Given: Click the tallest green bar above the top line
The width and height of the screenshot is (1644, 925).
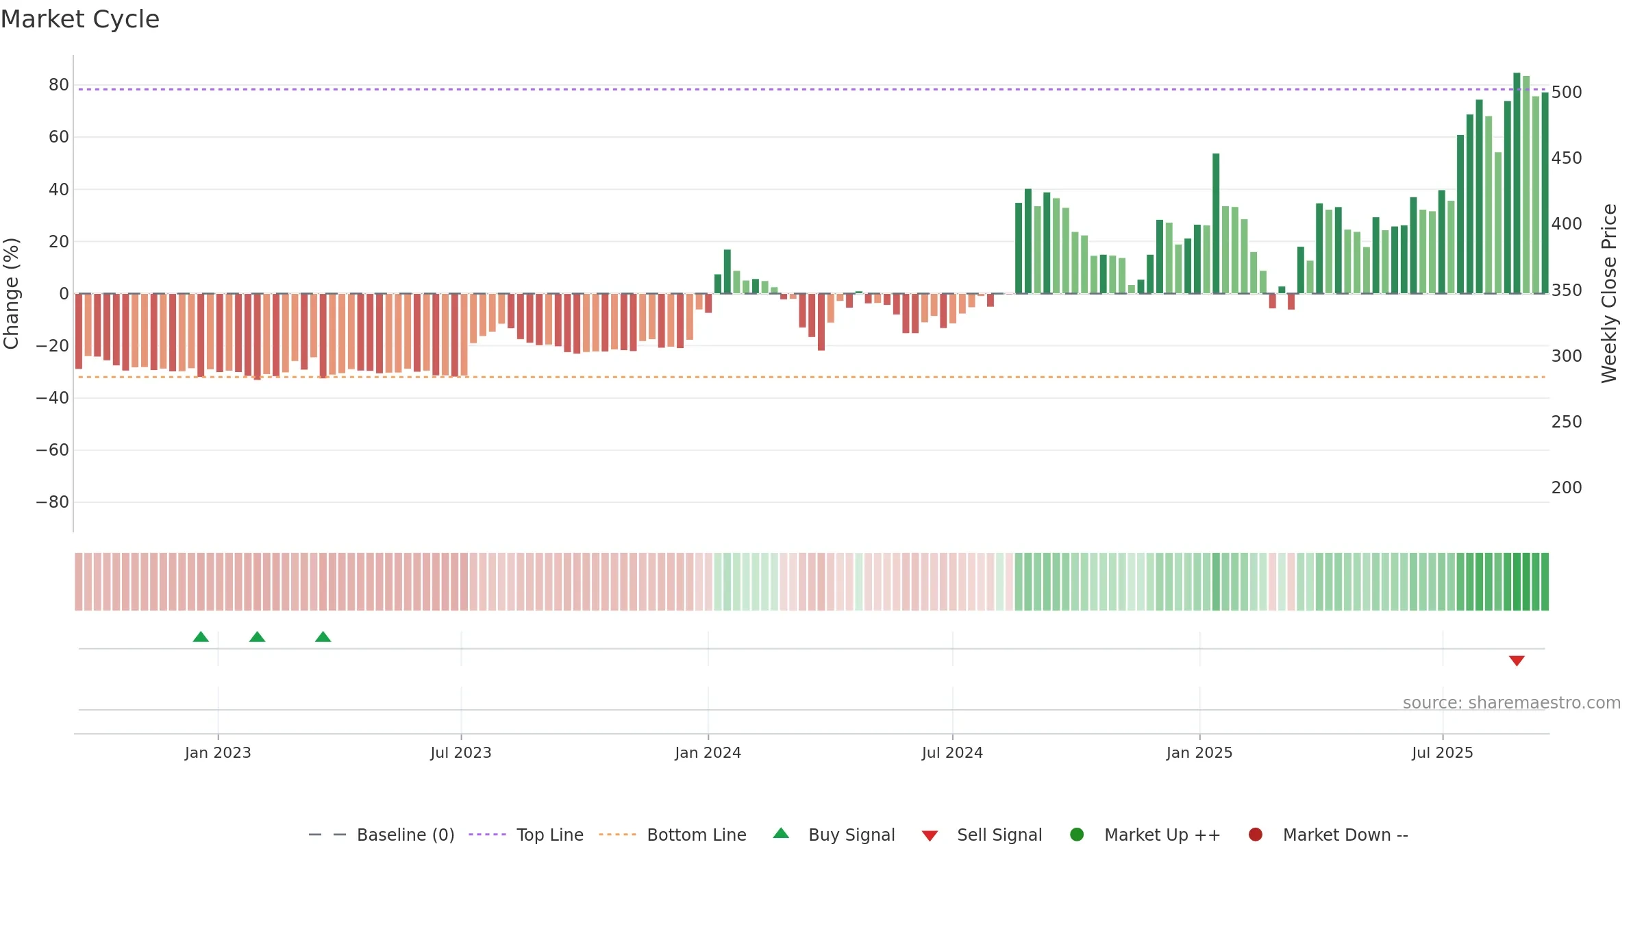Looking at the screenshot, I should coord(1517,183).
